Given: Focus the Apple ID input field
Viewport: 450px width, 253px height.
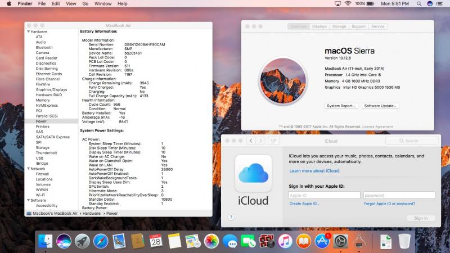Looking at the screenshot, I should click(x=325, y=195).
